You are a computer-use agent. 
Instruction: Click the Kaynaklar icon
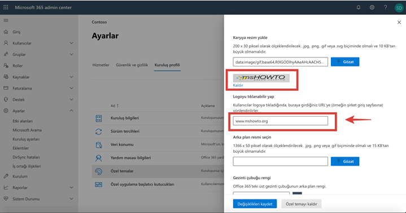(6, 77)
